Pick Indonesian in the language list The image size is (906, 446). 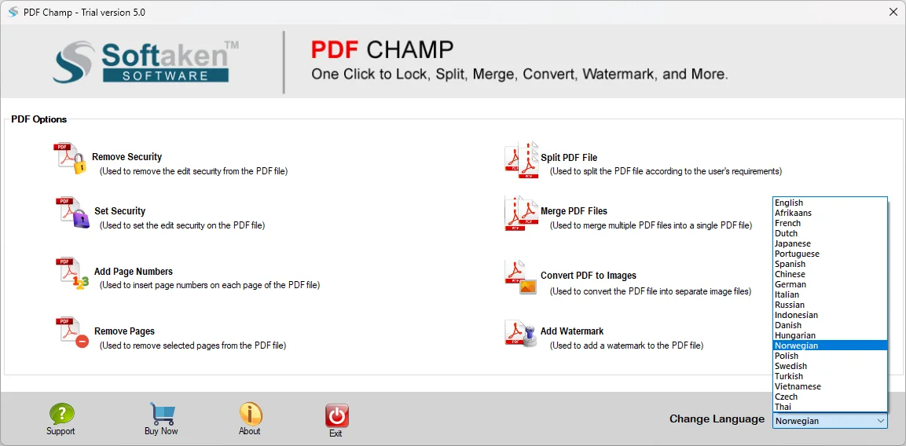click(830, 315)
